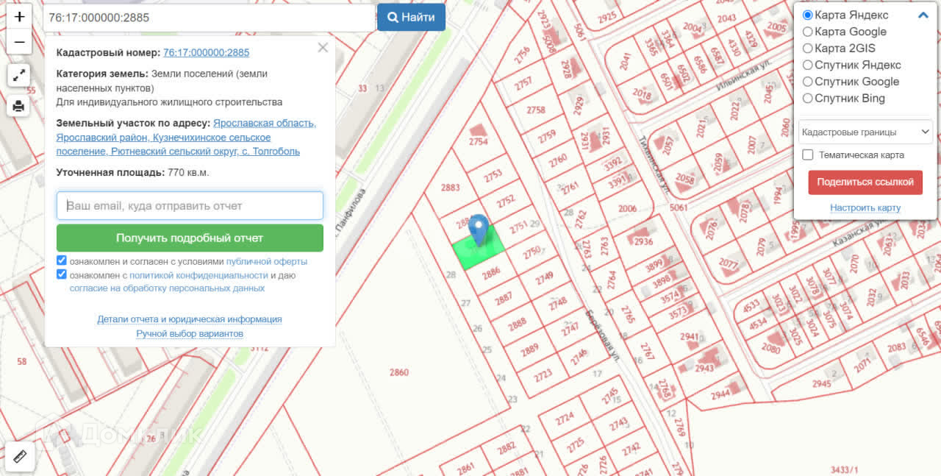Select parcel 2724 on the map
Image resolution: width=941 pixels, height=476 pixels.
[565, 419]
